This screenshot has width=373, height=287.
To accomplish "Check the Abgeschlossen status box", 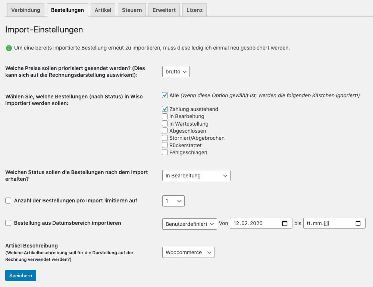I will (165, 130).
